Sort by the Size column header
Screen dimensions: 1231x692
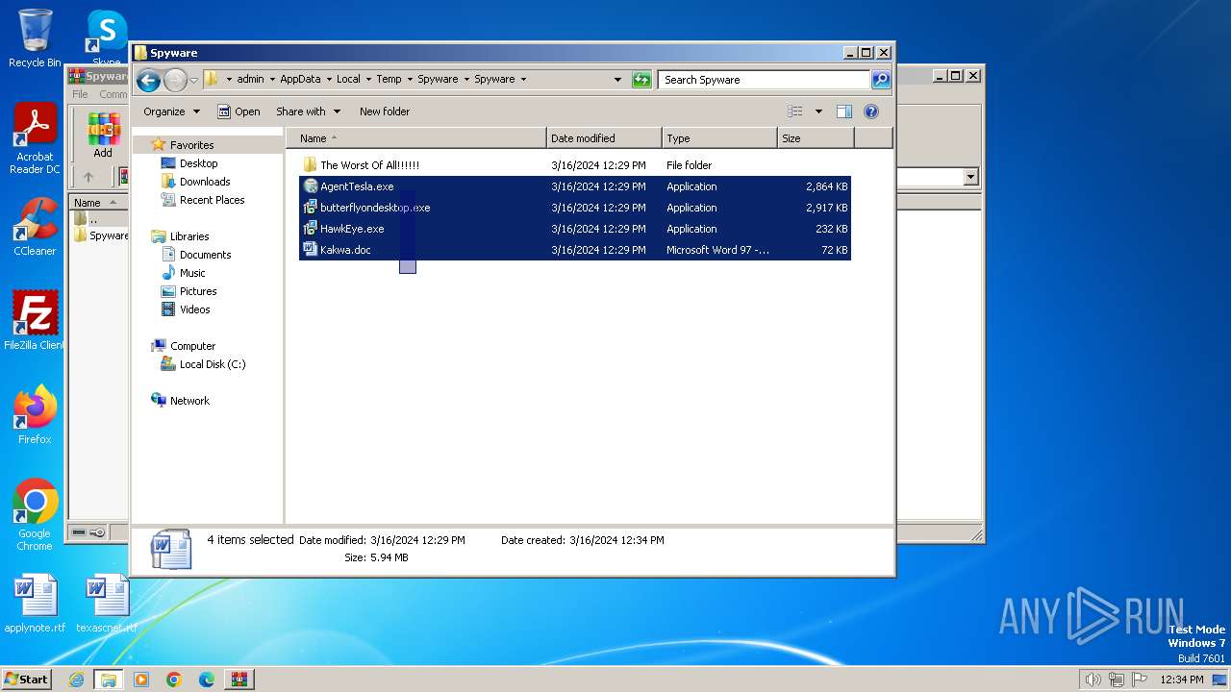pyautogui.click(x=816, y=138)
